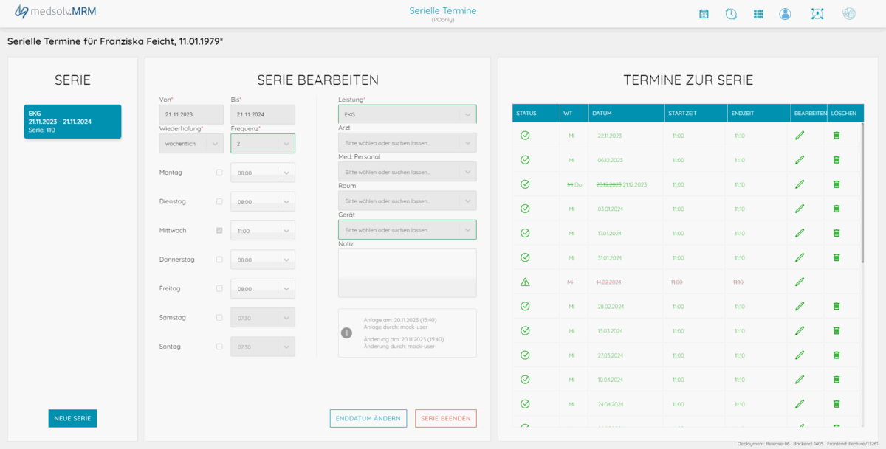This screenshot has width=886, height=449.
Task: Delete the 06.12.2023 appointment via trash icon
Action: pyautogui.click(x=837, y=160)
